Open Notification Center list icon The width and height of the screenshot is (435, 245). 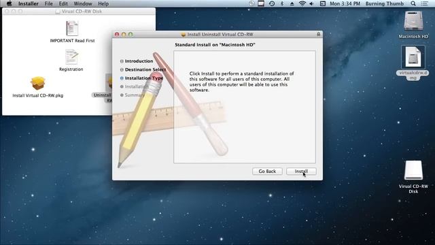(x=424, y=3)
